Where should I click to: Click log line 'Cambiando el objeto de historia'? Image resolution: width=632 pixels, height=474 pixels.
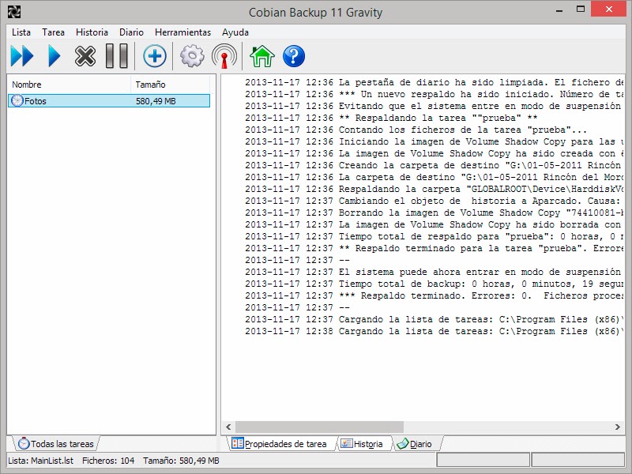[434, 201]
